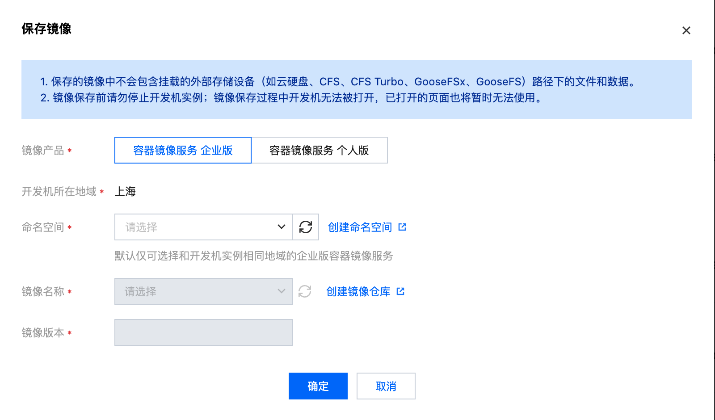
Task: Click the chevron arrow in 镜像名称 dropdown
Action: coord(282,291)
